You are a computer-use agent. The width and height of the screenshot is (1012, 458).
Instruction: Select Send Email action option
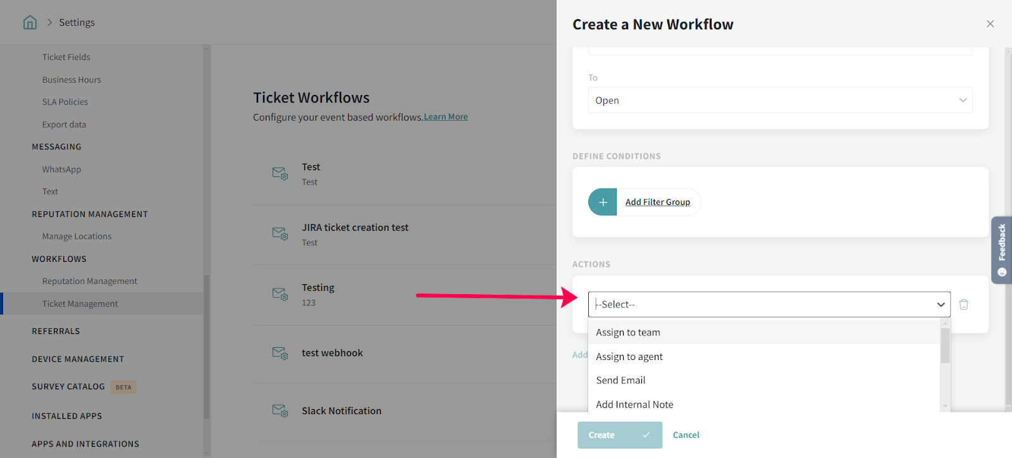pyautogui.click(x=620, y=380)
